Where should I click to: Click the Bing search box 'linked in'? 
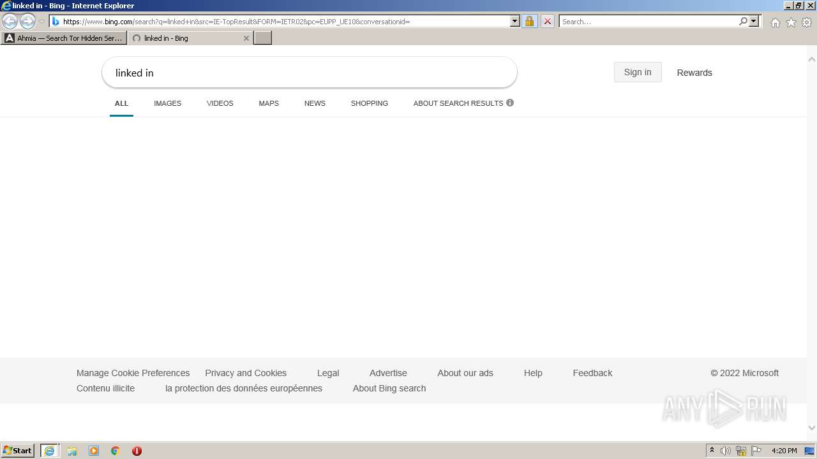pyautogui.click(x=310, y=73)
